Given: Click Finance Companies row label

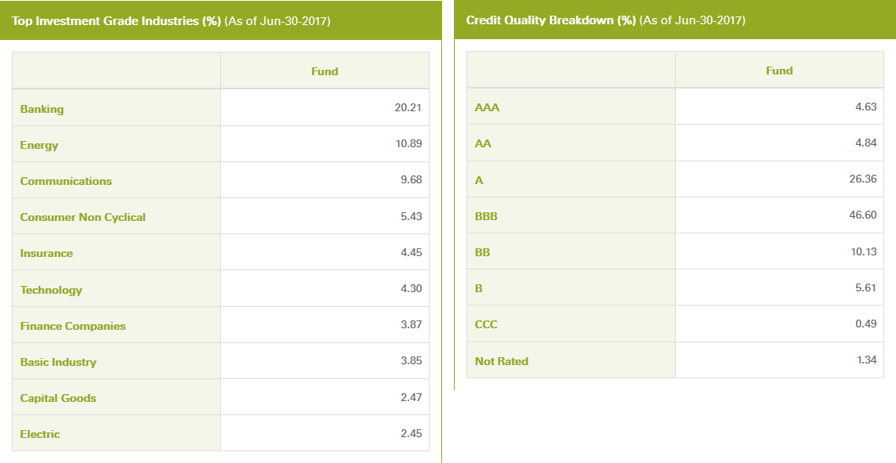Looking at the screenshot, I should (73, 326).
